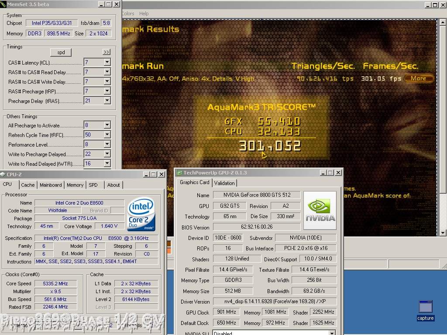Minimize the CPU-Z window
The width and height of the screenshot is (447, 335).
click(x=147, y=174)
